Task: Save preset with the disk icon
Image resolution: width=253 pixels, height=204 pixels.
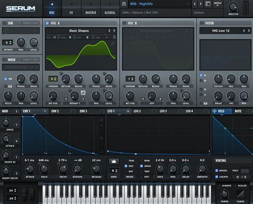Action: point(124,4)
